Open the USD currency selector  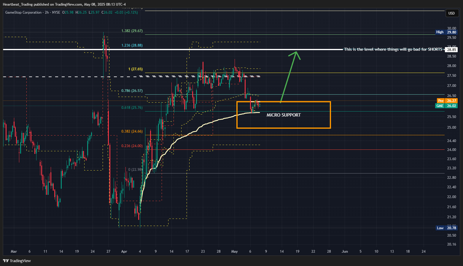coord(451,13)
